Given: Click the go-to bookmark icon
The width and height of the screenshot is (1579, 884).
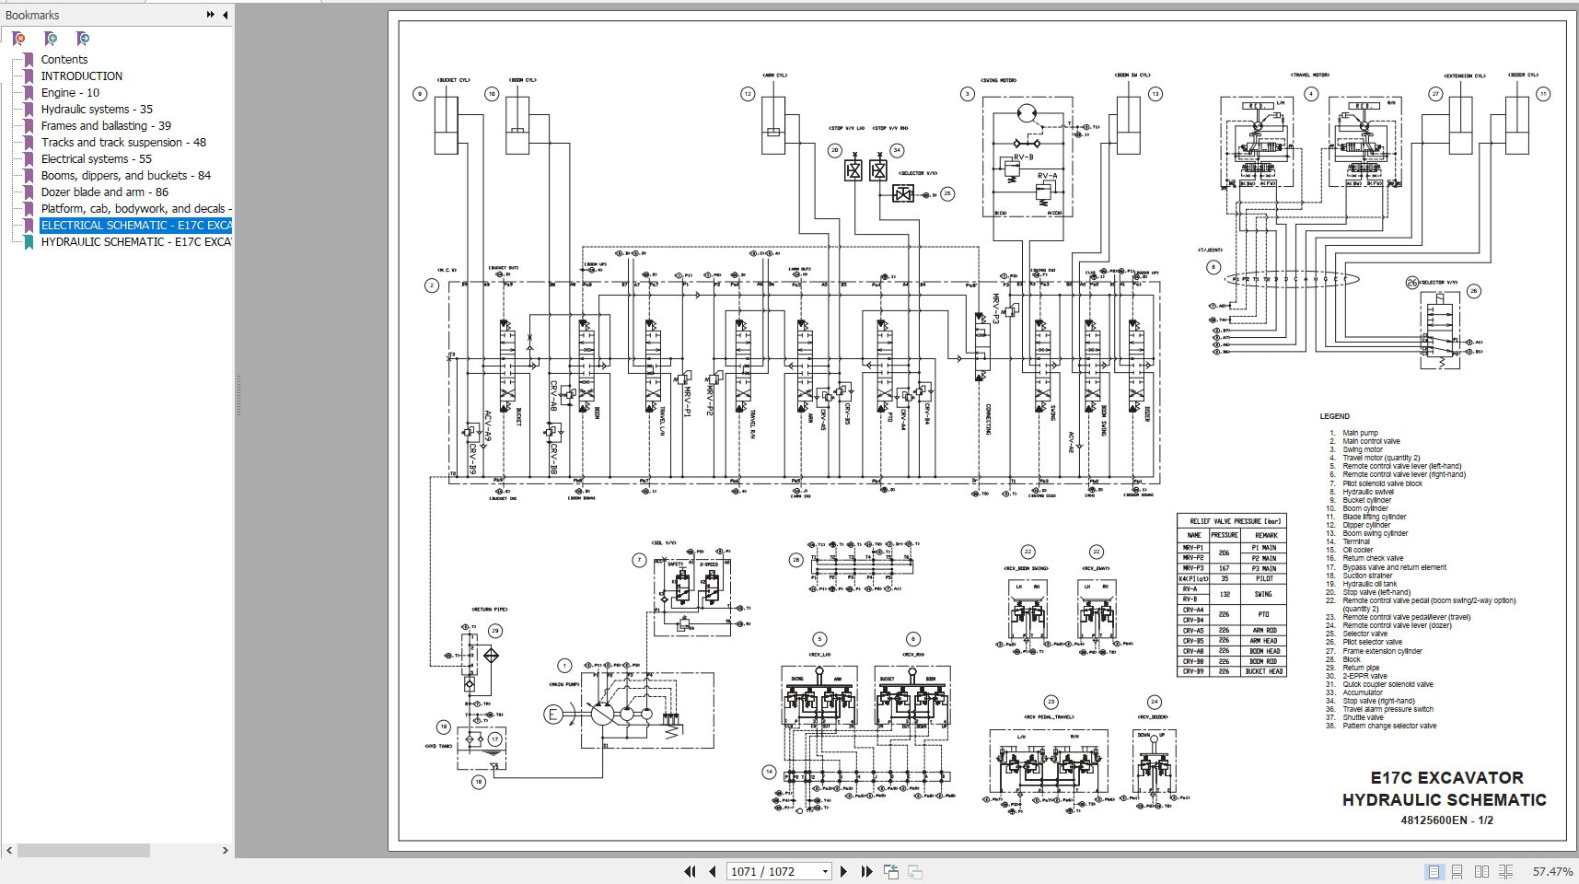Looking at the screenshot, I should 82,38.
